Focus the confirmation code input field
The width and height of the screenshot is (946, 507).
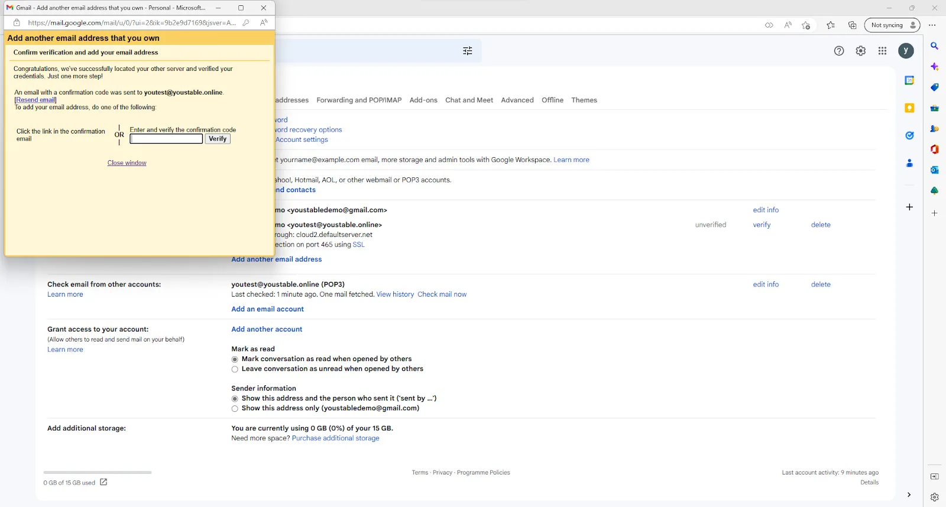coord(166,139)
